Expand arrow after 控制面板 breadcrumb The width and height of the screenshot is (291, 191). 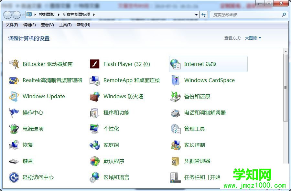coord(59,15)
